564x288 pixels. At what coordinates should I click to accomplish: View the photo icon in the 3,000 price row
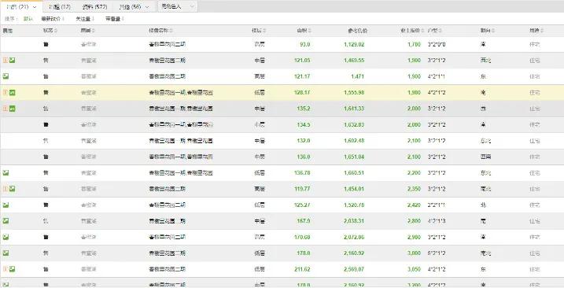pos(6,253)
